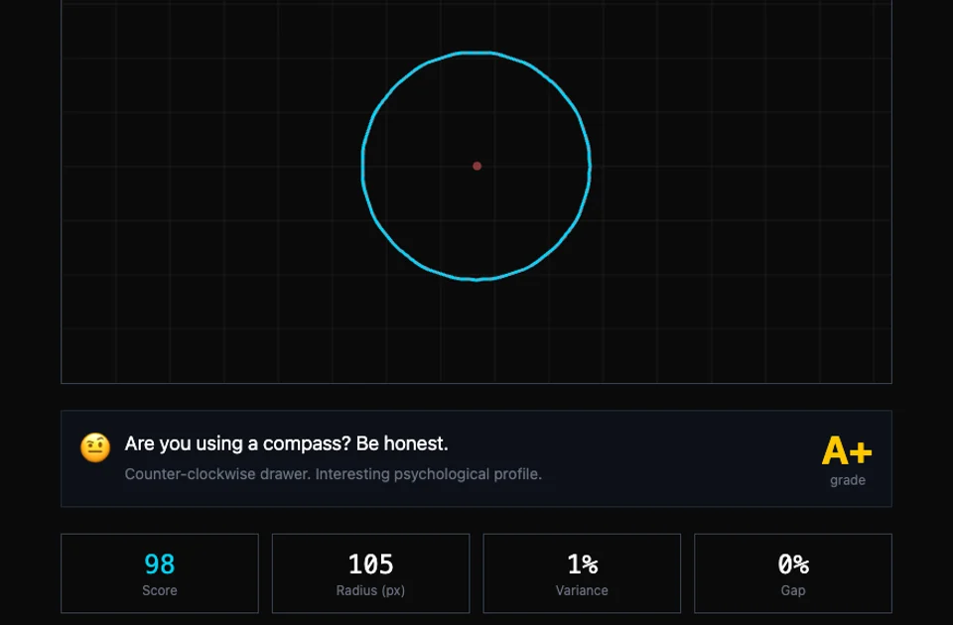Click the 'grade' label under A+
The width and height of the screenshot is (953, 625).
click(848, 480)
